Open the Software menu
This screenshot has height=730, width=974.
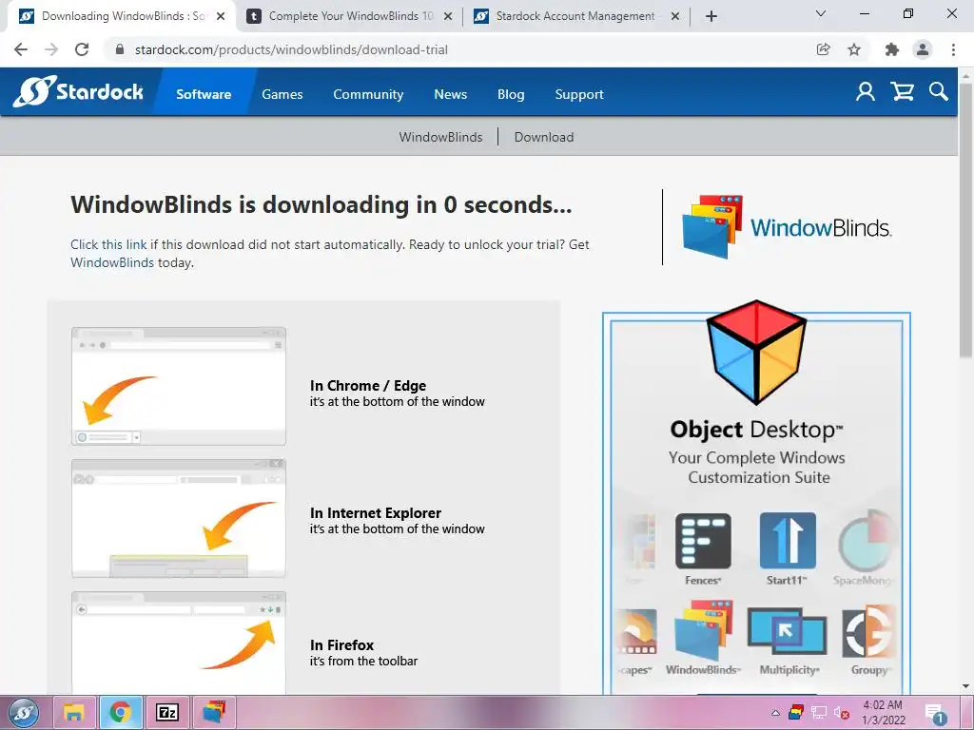coord(204,94)
